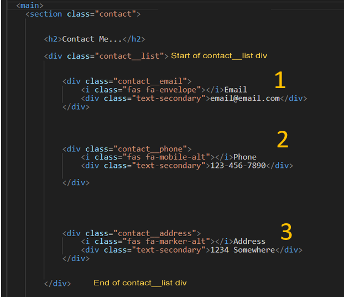Screen dimensions: 344x297
Task: Click the word Phone after the icon tag
Action: 245,157
